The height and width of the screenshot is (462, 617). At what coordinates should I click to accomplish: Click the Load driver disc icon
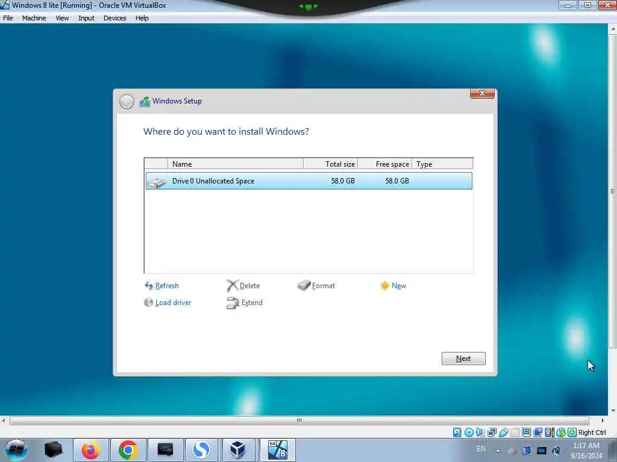tap(148, 303)
